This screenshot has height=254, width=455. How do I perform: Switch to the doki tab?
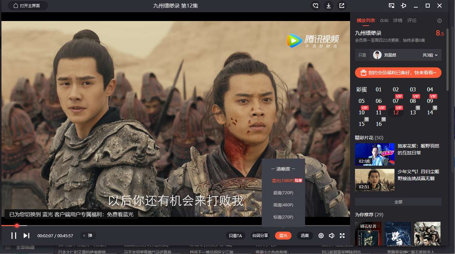384,20
